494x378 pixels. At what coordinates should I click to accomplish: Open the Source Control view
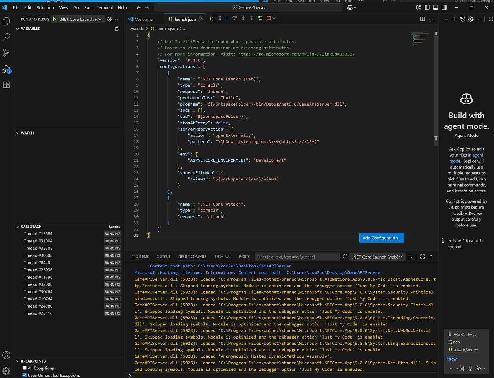click(x=7, y=53)
